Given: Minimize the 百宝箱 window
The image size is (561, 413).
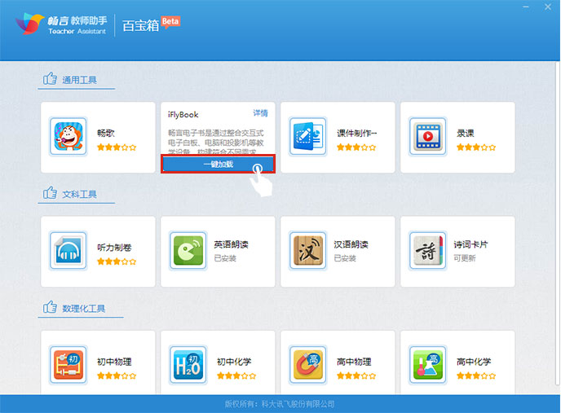Looking at the screenshot, I should 526,7.
